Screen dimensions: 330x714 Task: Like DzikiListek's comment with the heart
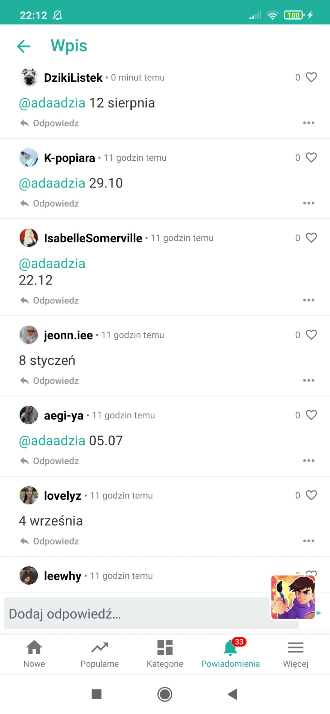[x=311, y=77]
